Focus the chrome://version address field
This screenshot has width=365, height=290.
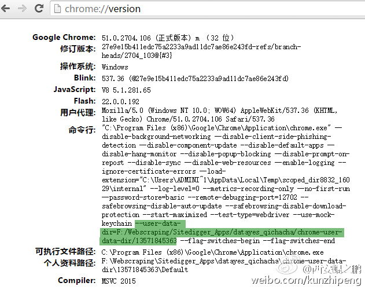[x=207, y=9]
